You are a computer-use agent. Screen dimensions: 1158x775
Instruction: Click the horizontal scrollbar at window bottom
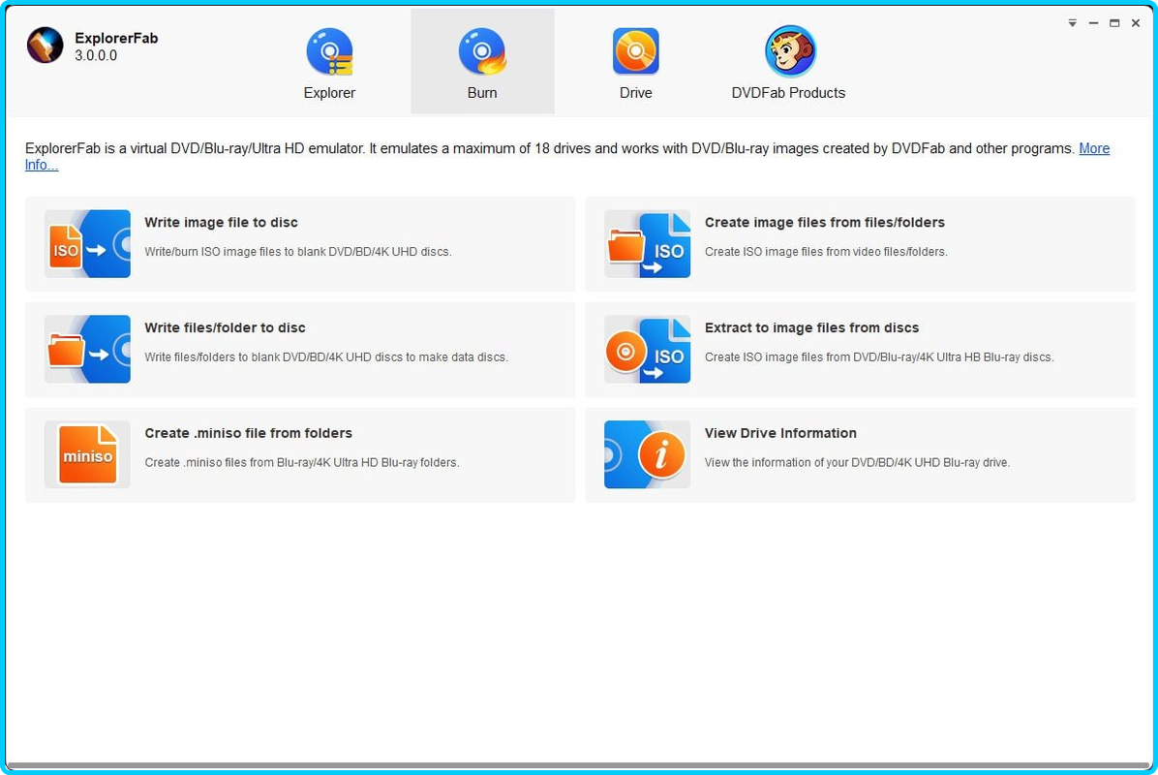click(x=579, y=766)
